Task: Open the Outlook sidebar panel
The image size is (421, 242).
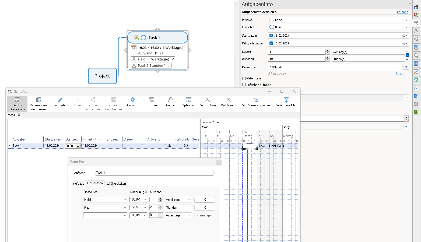Action: pos(416,96)
